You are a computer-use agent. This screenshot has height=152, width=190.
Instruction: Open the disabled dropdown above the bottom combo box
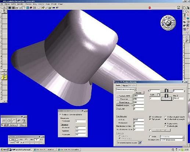[172, 137]
